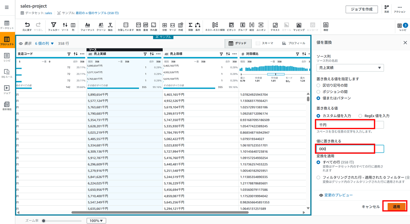410x224 pixels.
Task: Open the 条件 conditions tool
Action: [198, 27]
